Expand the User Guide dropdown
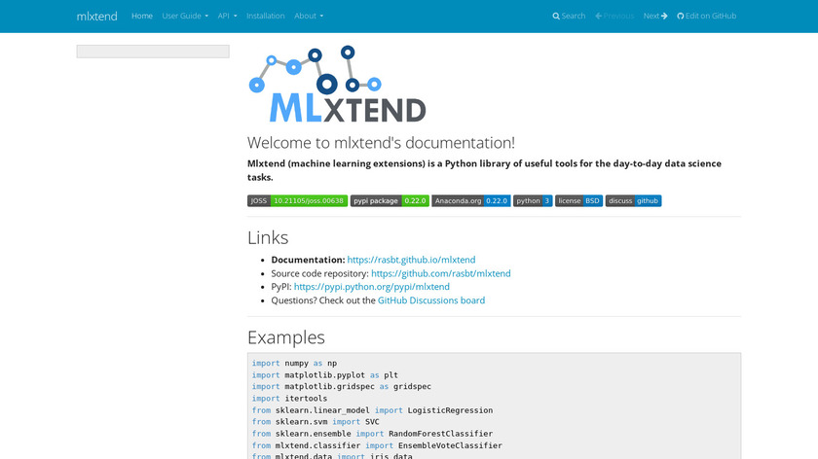Screen dimensions: 818x459 click(x=185, y=17)
